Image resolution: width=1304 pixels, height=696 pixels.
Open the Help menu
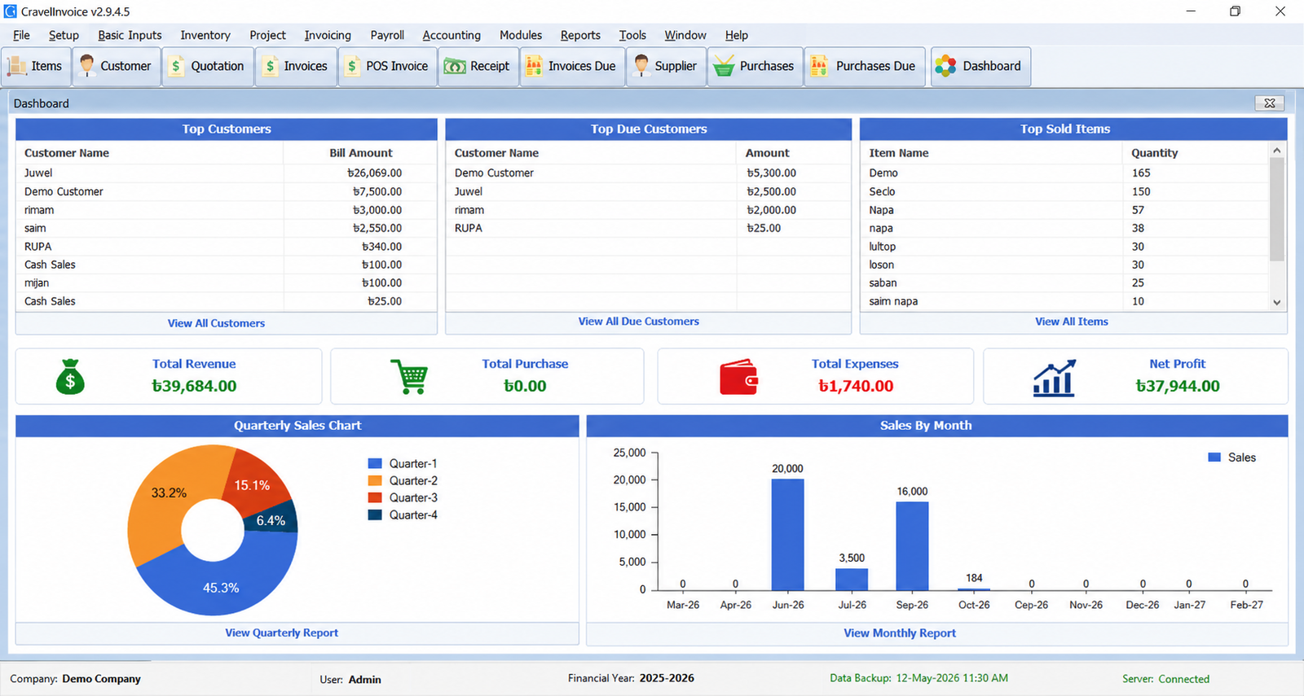737,35
